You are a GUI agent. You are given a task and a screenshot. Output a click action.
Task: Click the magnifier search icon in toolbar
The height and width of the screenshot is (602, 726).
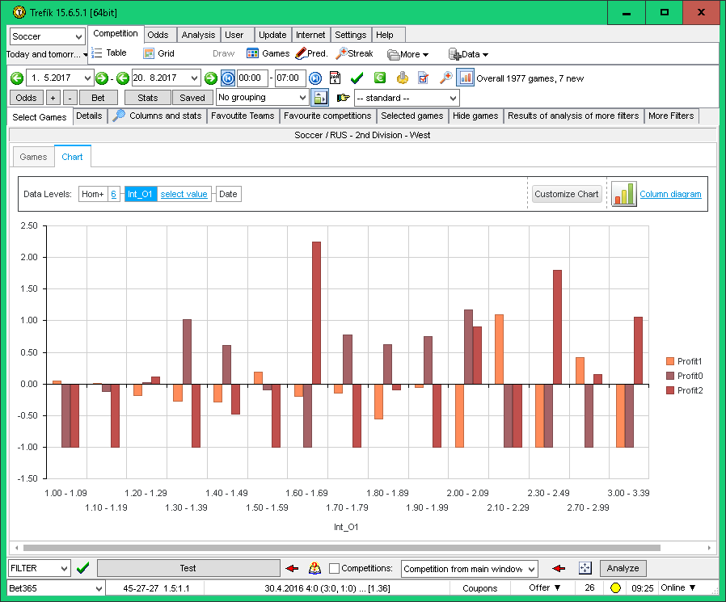tap(445, 78)
